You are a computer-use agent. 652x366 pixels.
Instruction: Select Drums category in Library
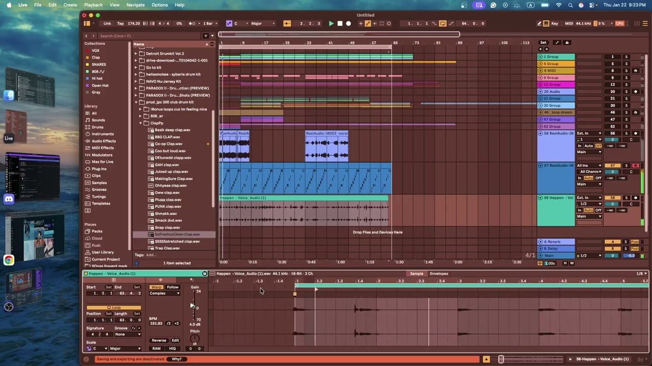click(x=97, y=127)
